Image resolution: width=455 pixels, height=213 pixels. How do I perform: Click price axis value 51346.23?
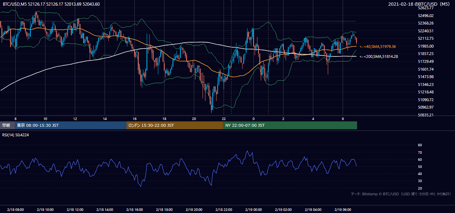click(x=425, y=84)
